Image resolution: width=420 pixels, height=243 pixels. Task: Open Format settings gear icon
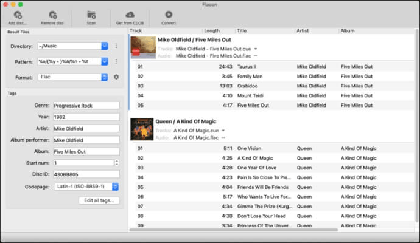pos(116,77)
